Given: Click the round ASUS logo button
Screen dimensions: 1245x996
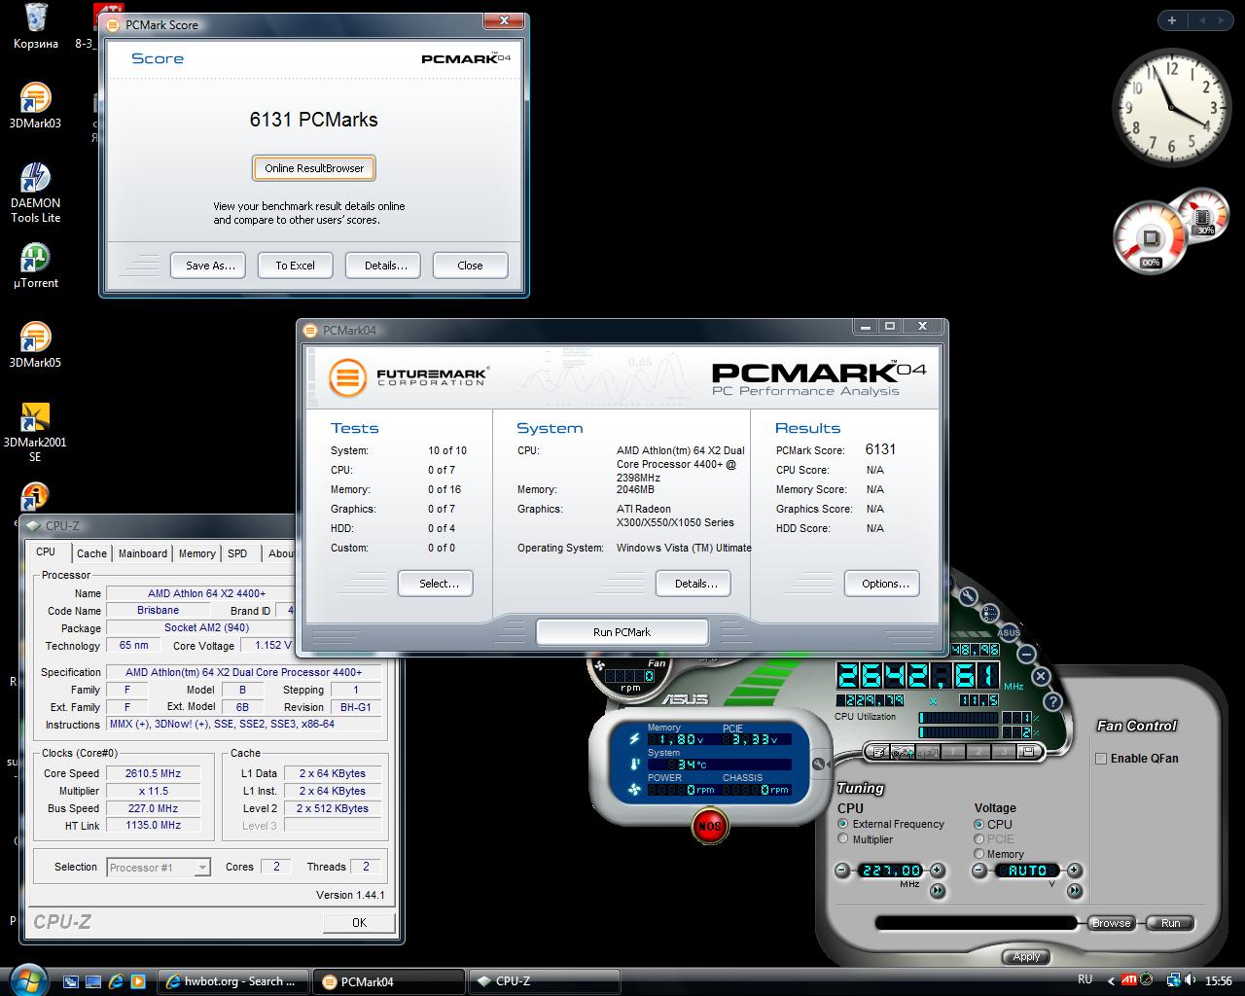Looking at the screenshot, I should [x=1009, y=632].
